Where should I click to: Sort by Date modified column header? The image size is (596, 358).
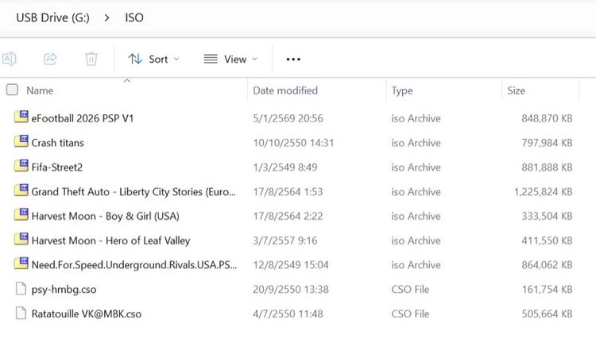point(285,90)
